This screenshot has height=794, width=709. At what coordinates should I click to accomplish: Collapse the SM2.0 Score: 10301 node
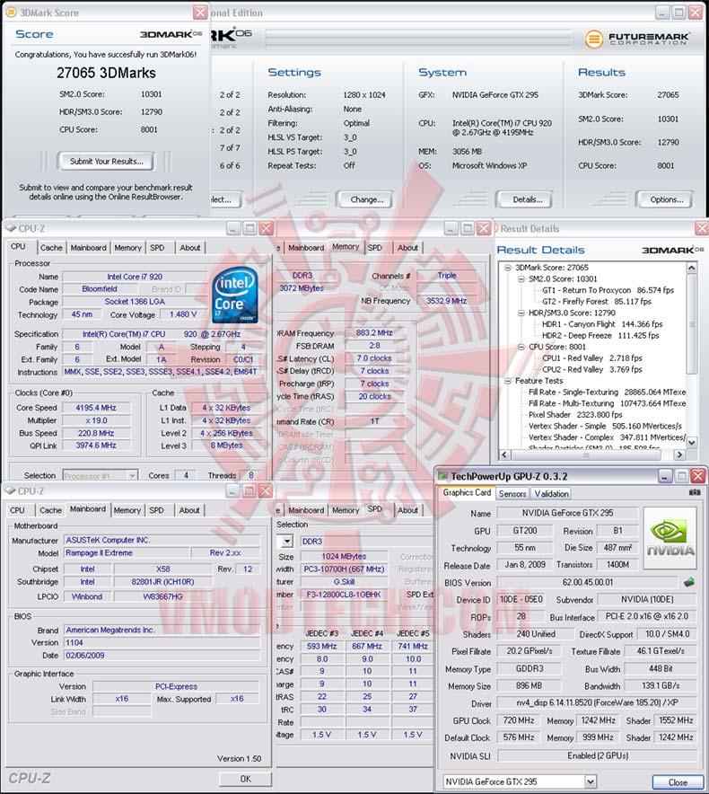coord(521,279)
